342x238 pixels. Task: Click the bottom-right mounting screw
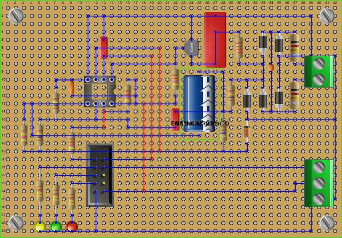pos(327,223)
